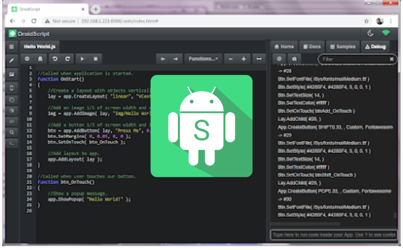The image size is (403, 250).
Task: Reload the page with the browser refresh icon
Action: click(34, 21)
